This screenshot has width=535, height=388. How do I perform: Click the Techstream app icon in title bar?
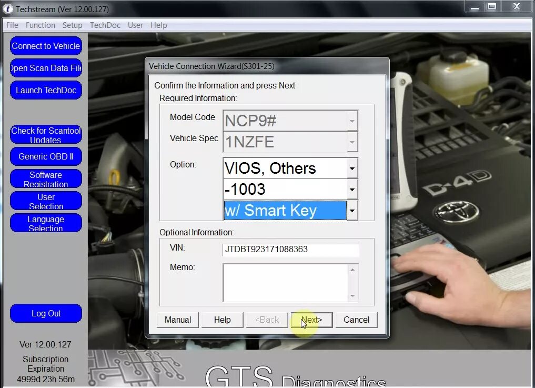7,9
